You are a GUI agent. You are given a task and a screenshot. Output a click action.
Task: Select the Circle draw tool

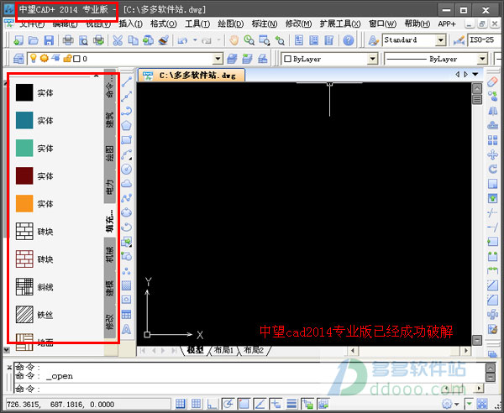point(127,169)
